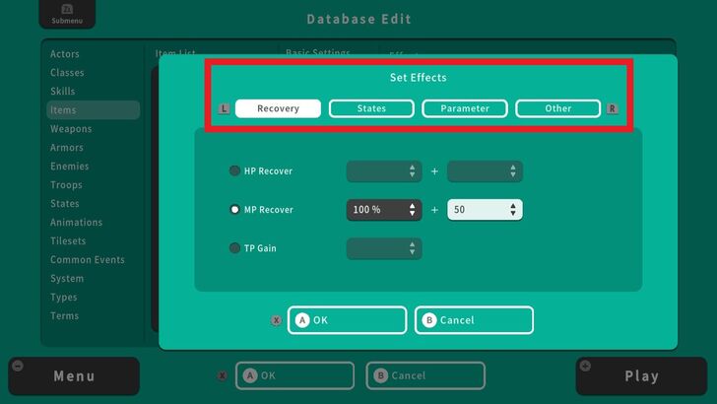Open the HP Recover percent spinner

383,171
